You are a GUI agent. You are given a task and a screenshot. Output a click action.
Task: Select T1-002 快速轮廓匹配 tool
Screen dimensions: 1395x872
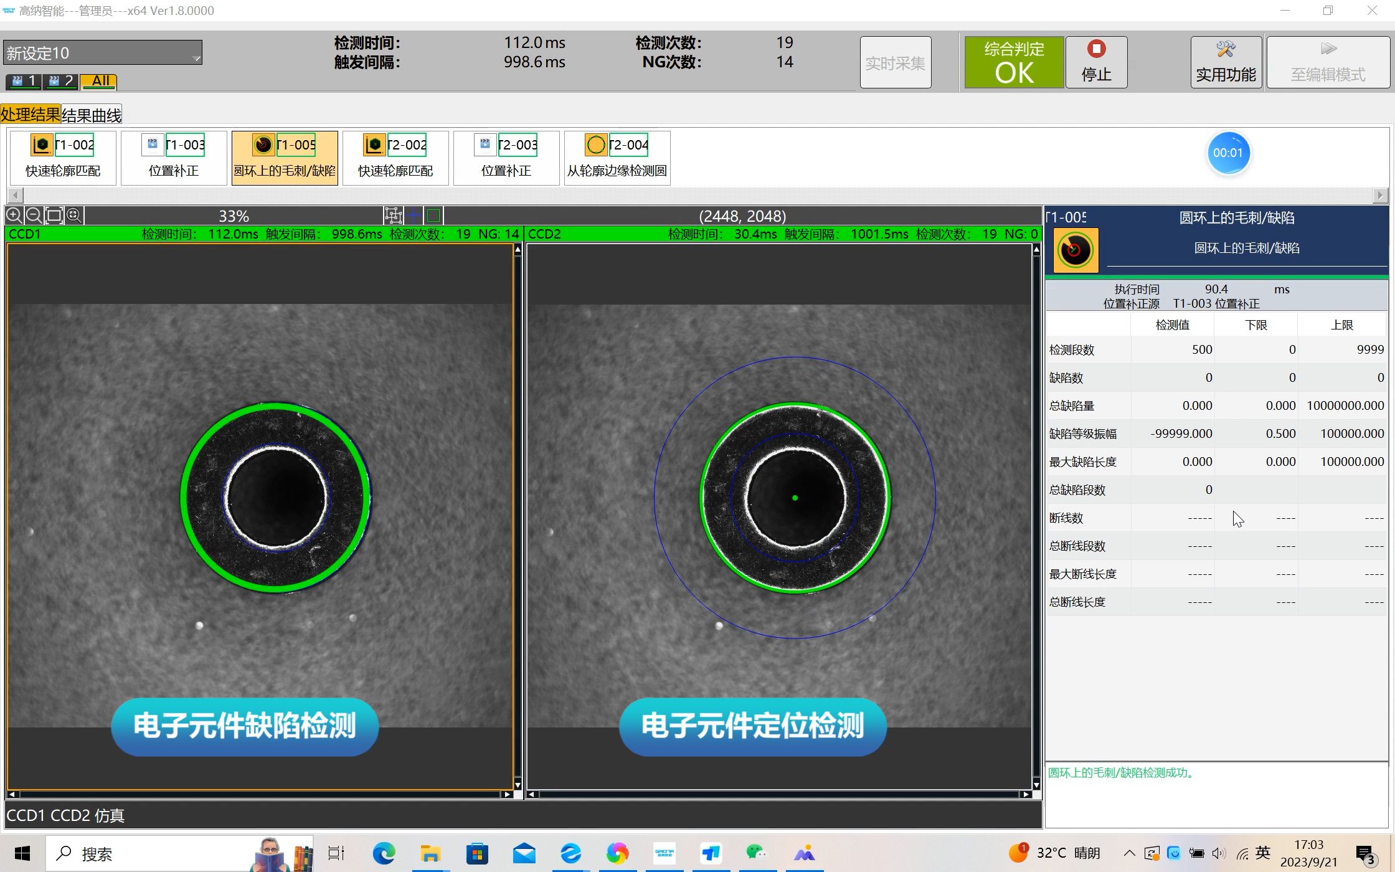point(62,158)
